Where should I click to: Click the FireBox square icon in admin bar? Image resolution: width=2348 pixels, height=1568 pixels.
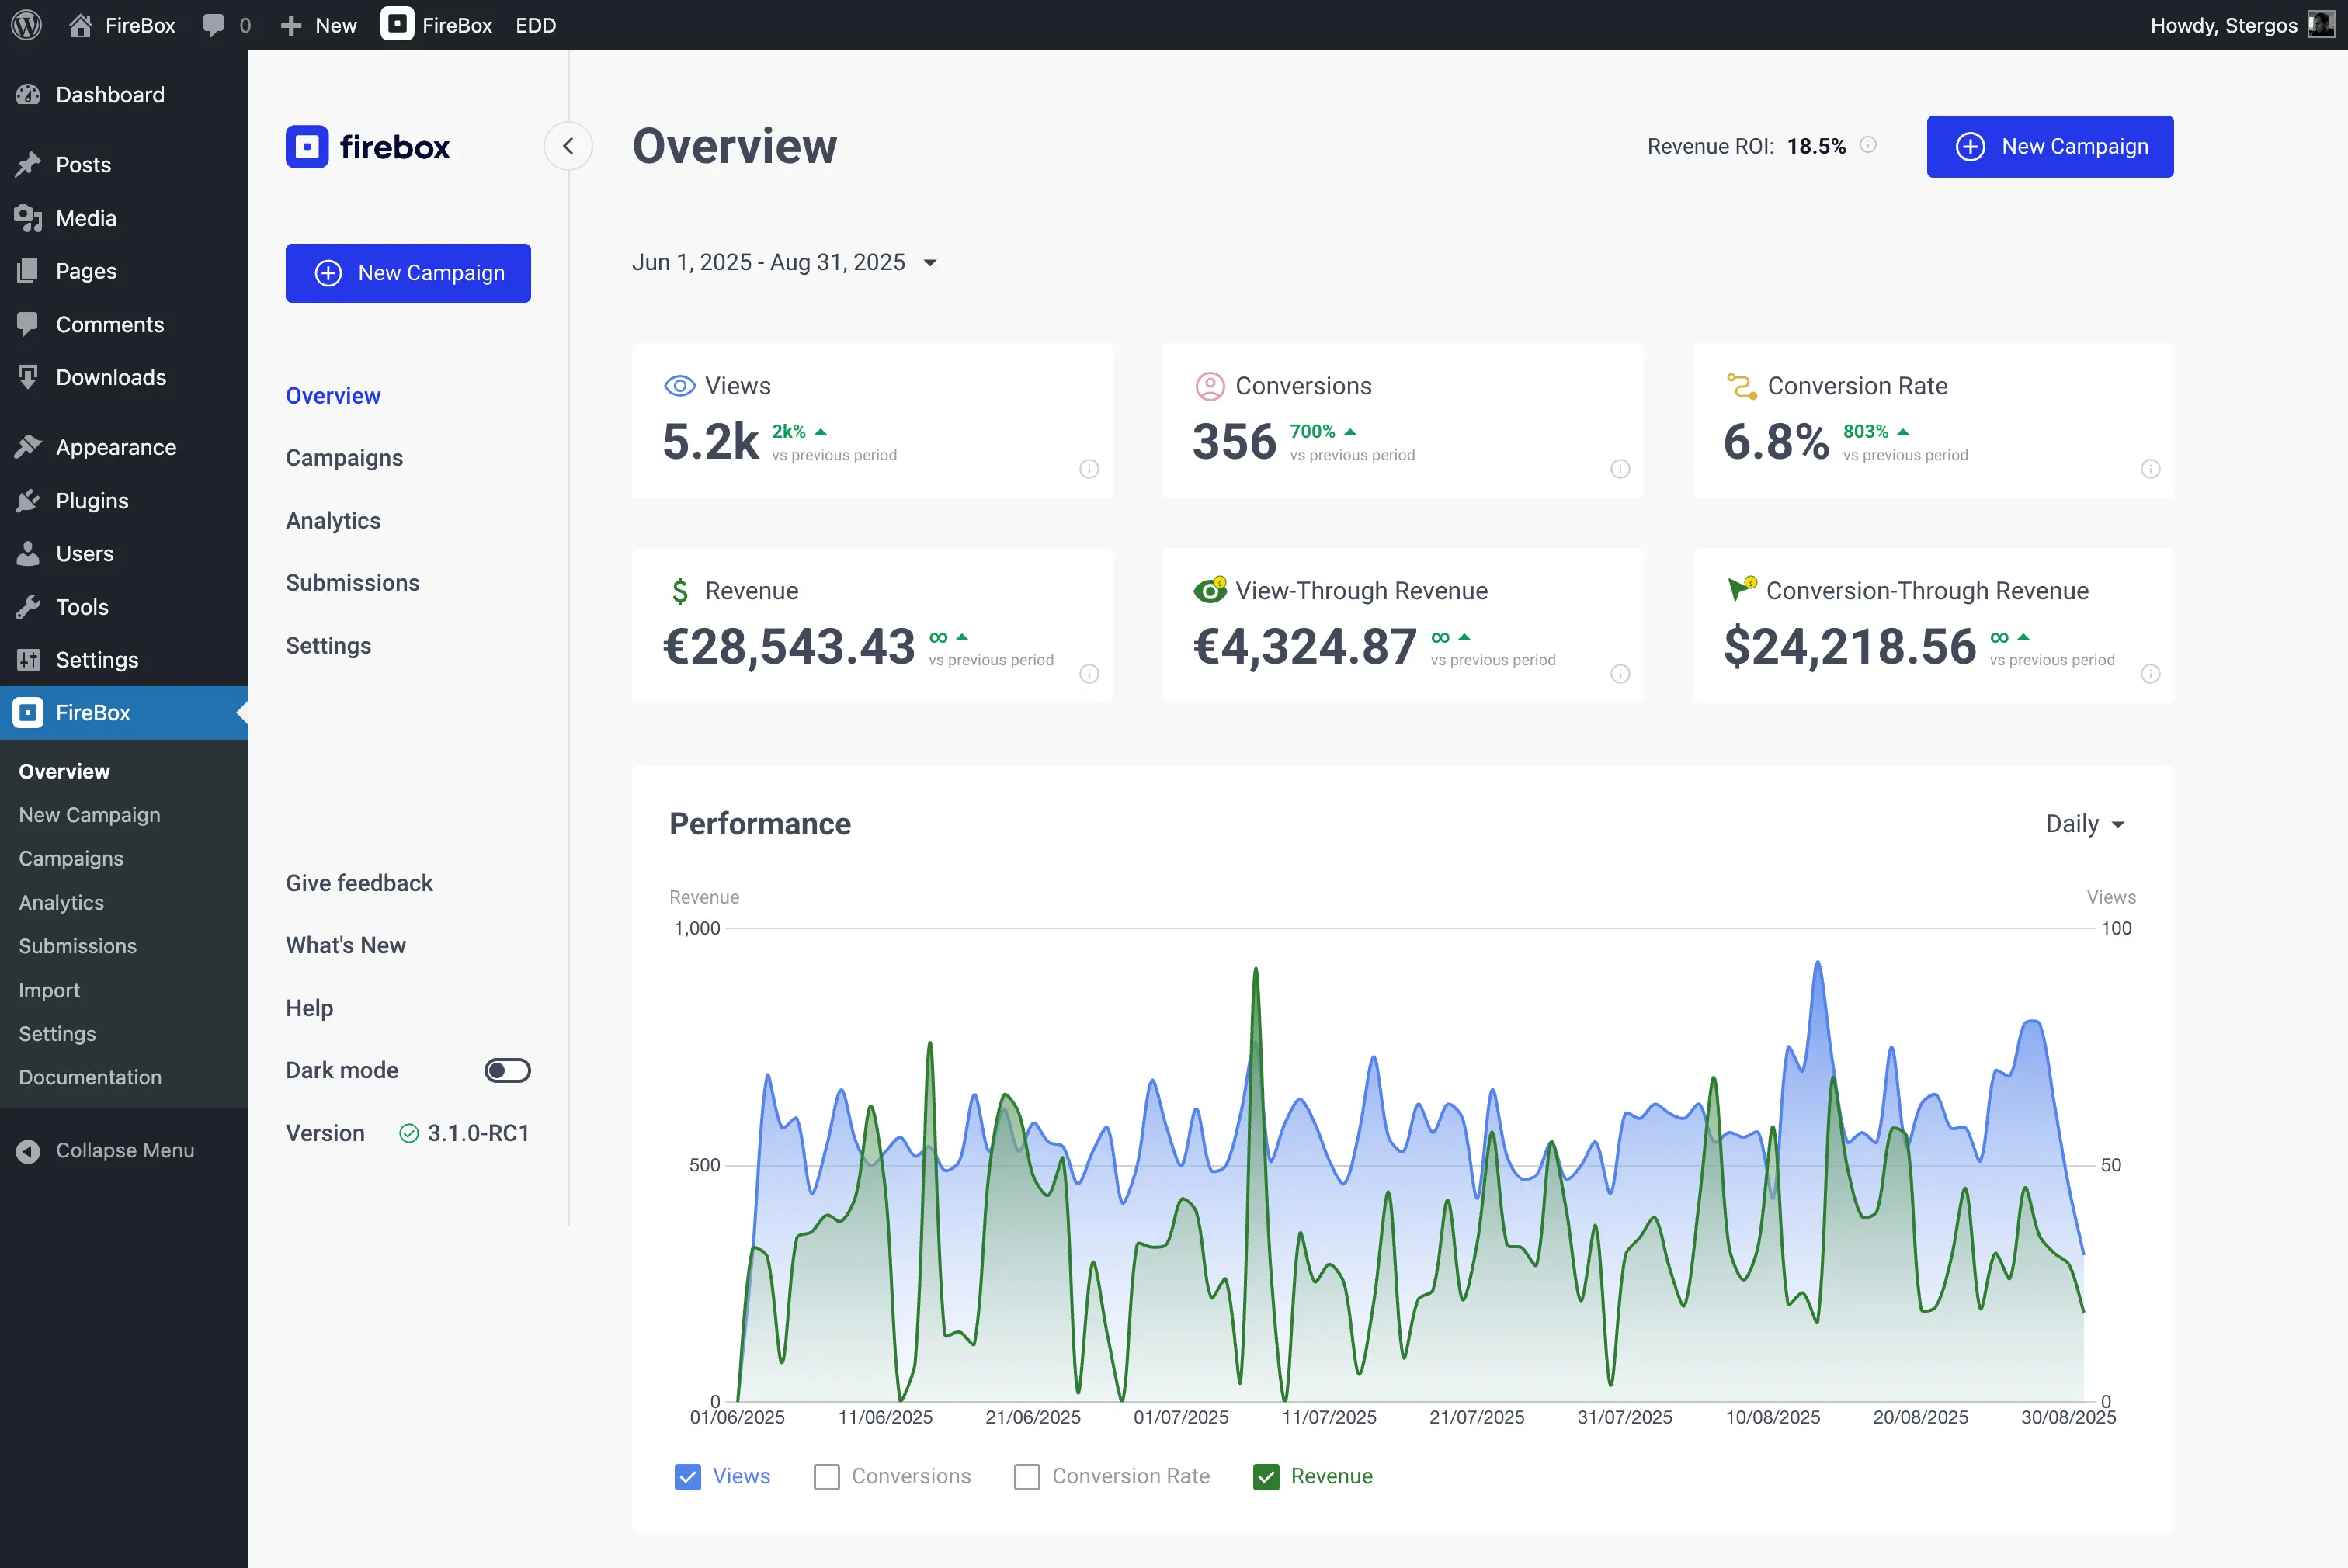pos(397,24)
